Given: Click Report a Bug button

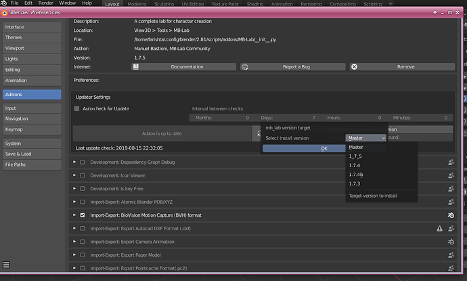Looking at the screenshot, I should click(x=293, y=67).
